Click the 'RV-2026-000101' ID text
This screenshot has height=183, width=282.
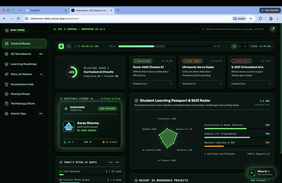(87, 131)
